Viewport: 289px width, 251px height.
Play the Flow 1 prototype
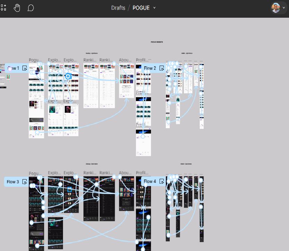coord(25,68)
